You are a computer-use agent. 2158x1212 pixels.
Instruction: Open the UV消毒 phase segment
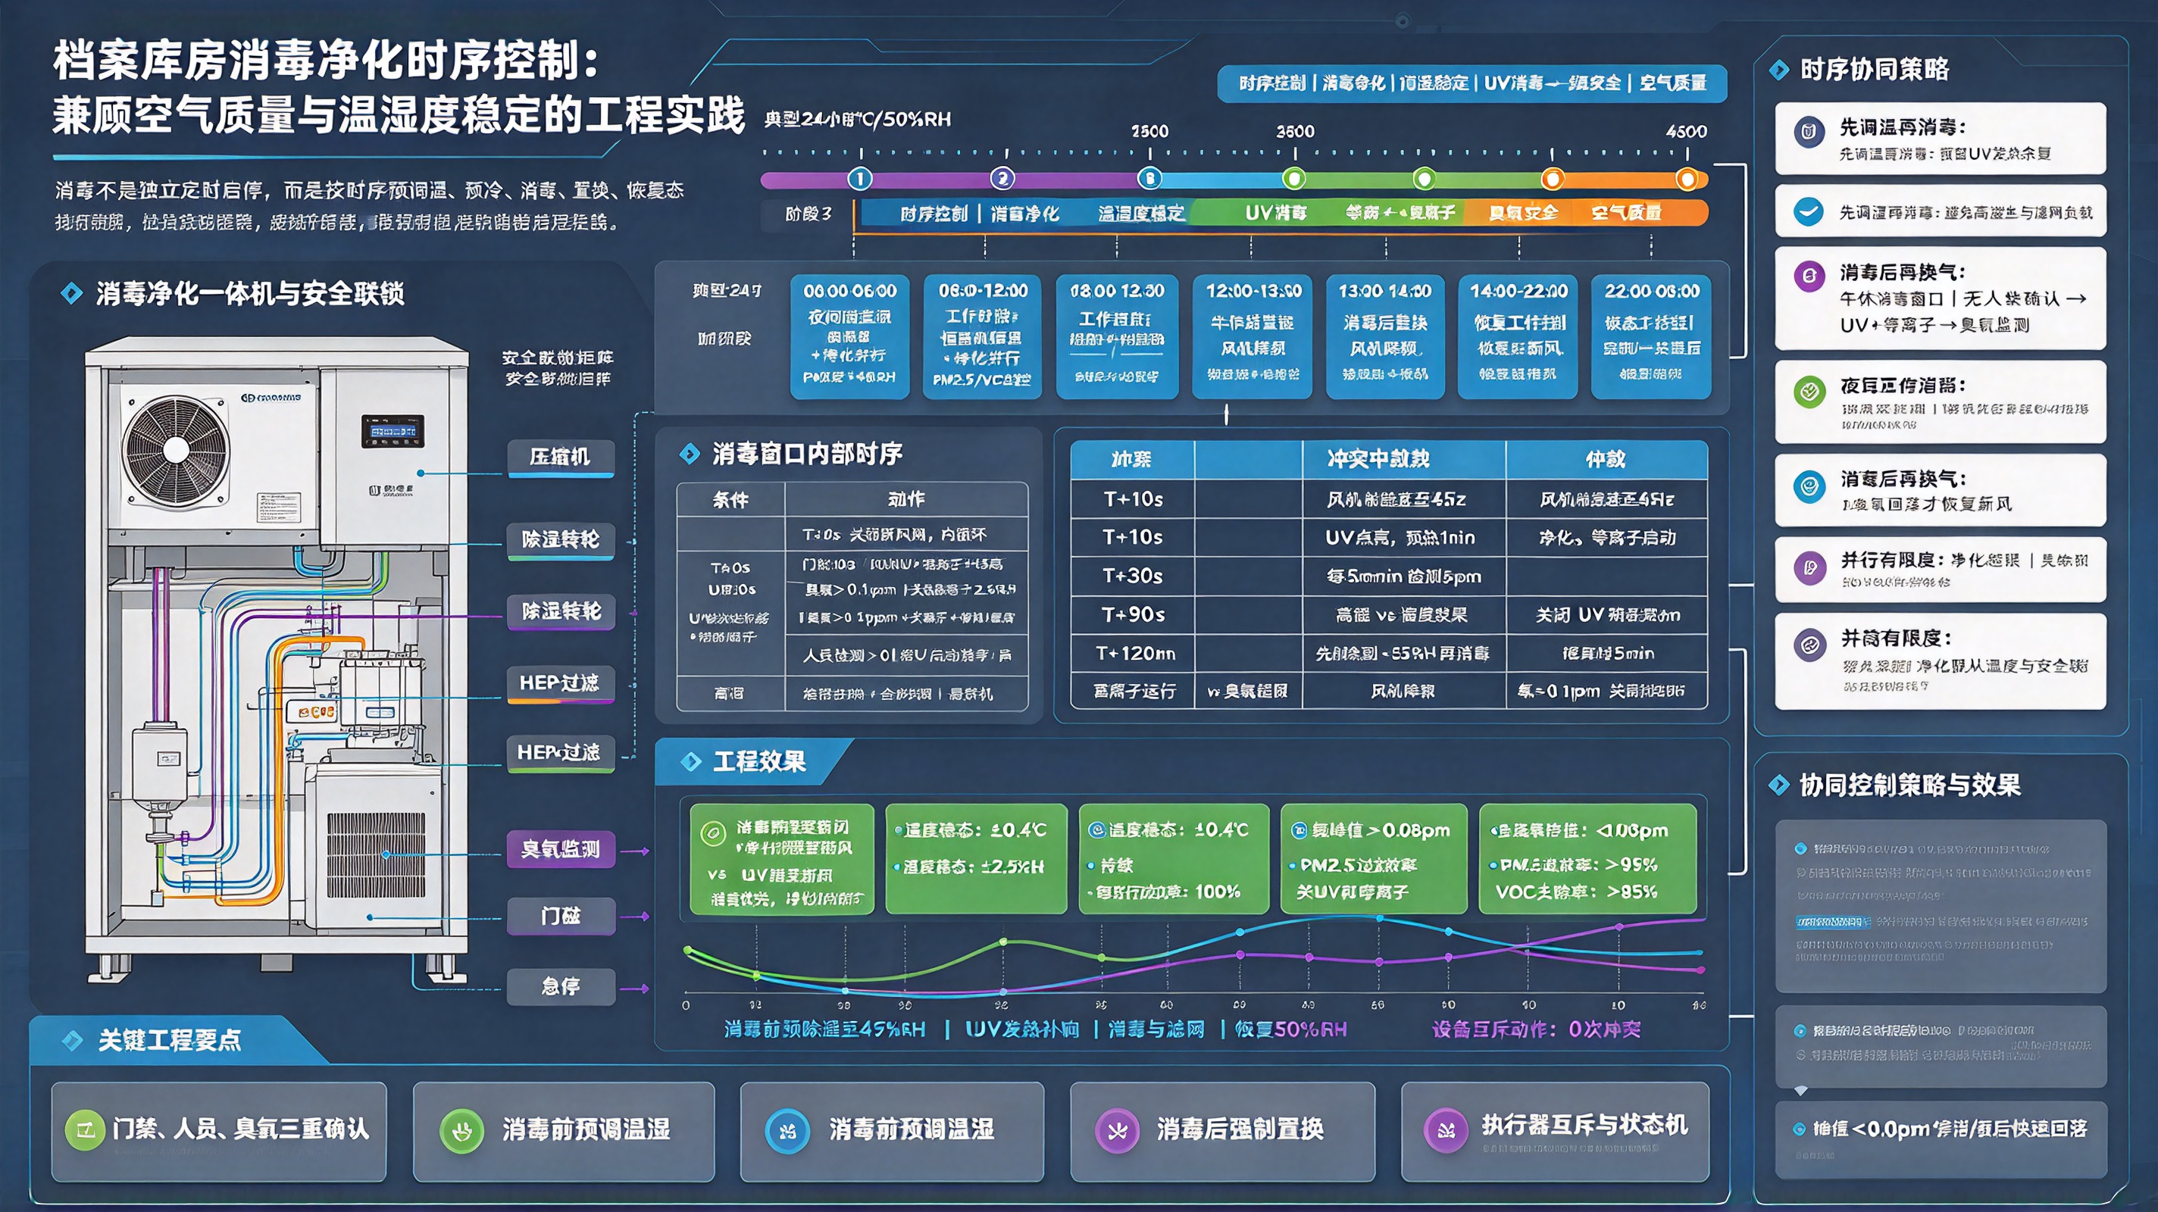point(1275,214)
